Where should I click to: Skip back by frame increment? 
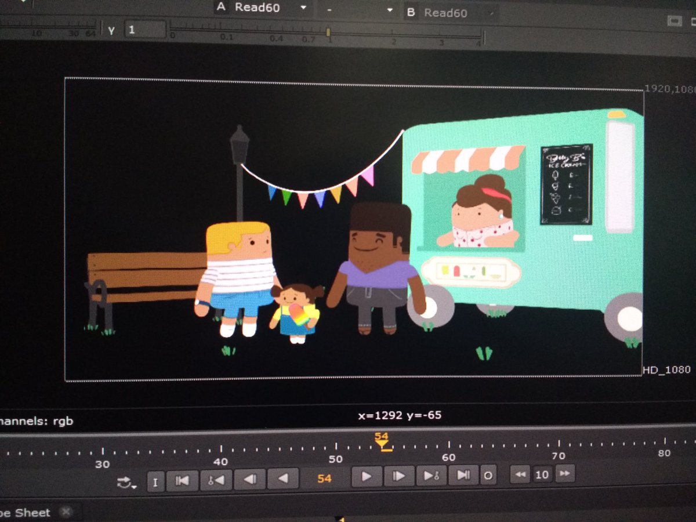click(x=520, y=474)
